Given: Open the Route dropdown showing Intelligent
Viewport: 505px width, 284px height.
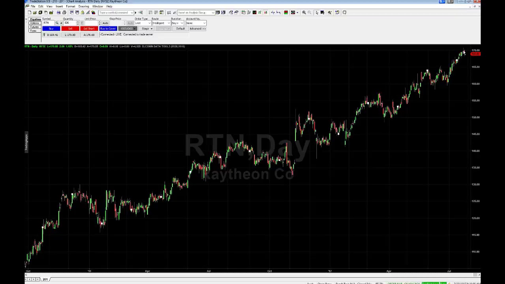Looking at the screenshot, I should pyautogui.click(x=169, y=23).
